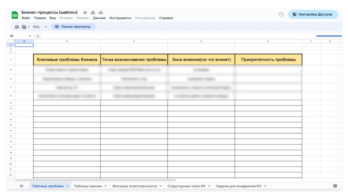Select column C header

(x=134, y=41)
